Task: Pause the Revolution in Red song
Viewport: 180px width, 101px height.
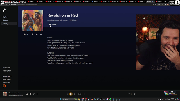Action: (x=53, y=24)
